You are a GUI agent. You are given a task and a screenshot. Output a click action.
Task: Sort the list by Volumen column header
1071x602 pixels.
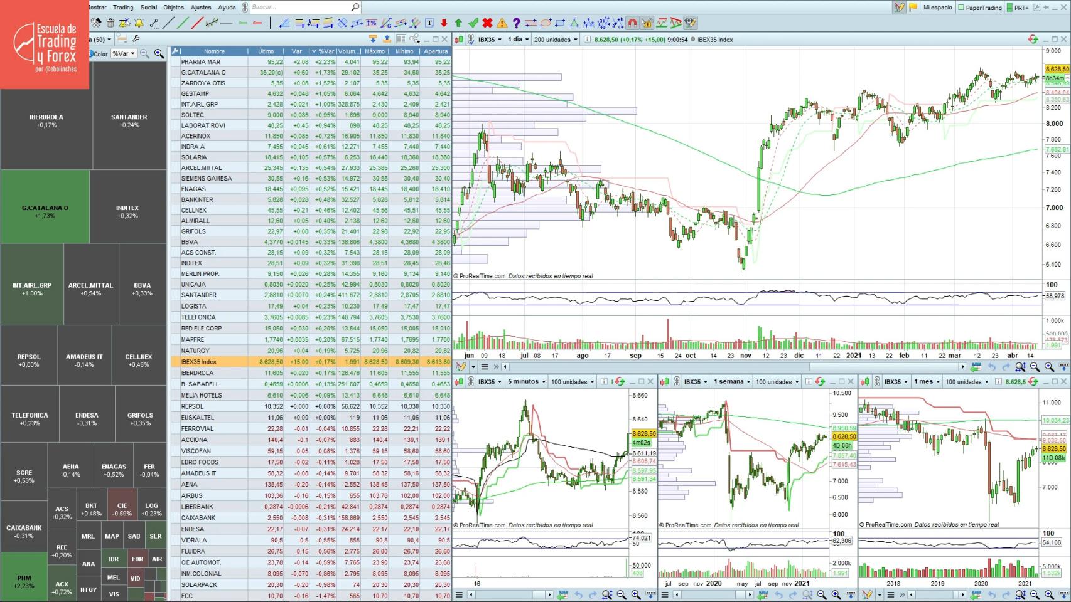click(348, 51)
